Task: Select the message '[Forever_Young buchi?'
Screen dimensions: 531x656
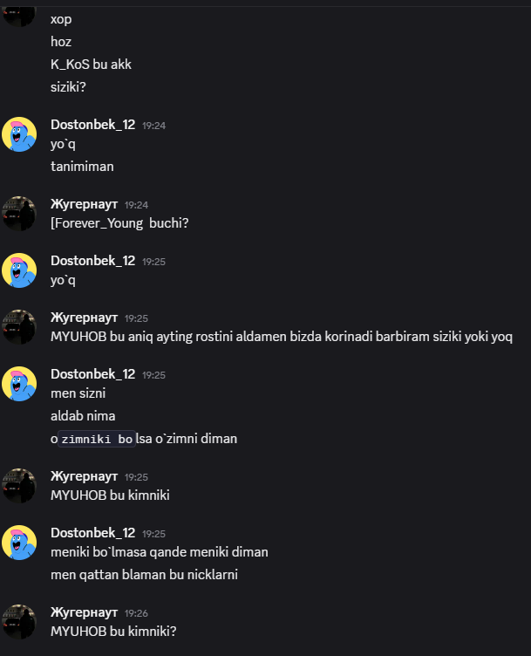Action: pyautogui.click(x=119, y=223)
